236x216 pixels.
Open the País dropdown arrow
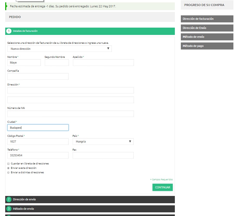point(130,141)
